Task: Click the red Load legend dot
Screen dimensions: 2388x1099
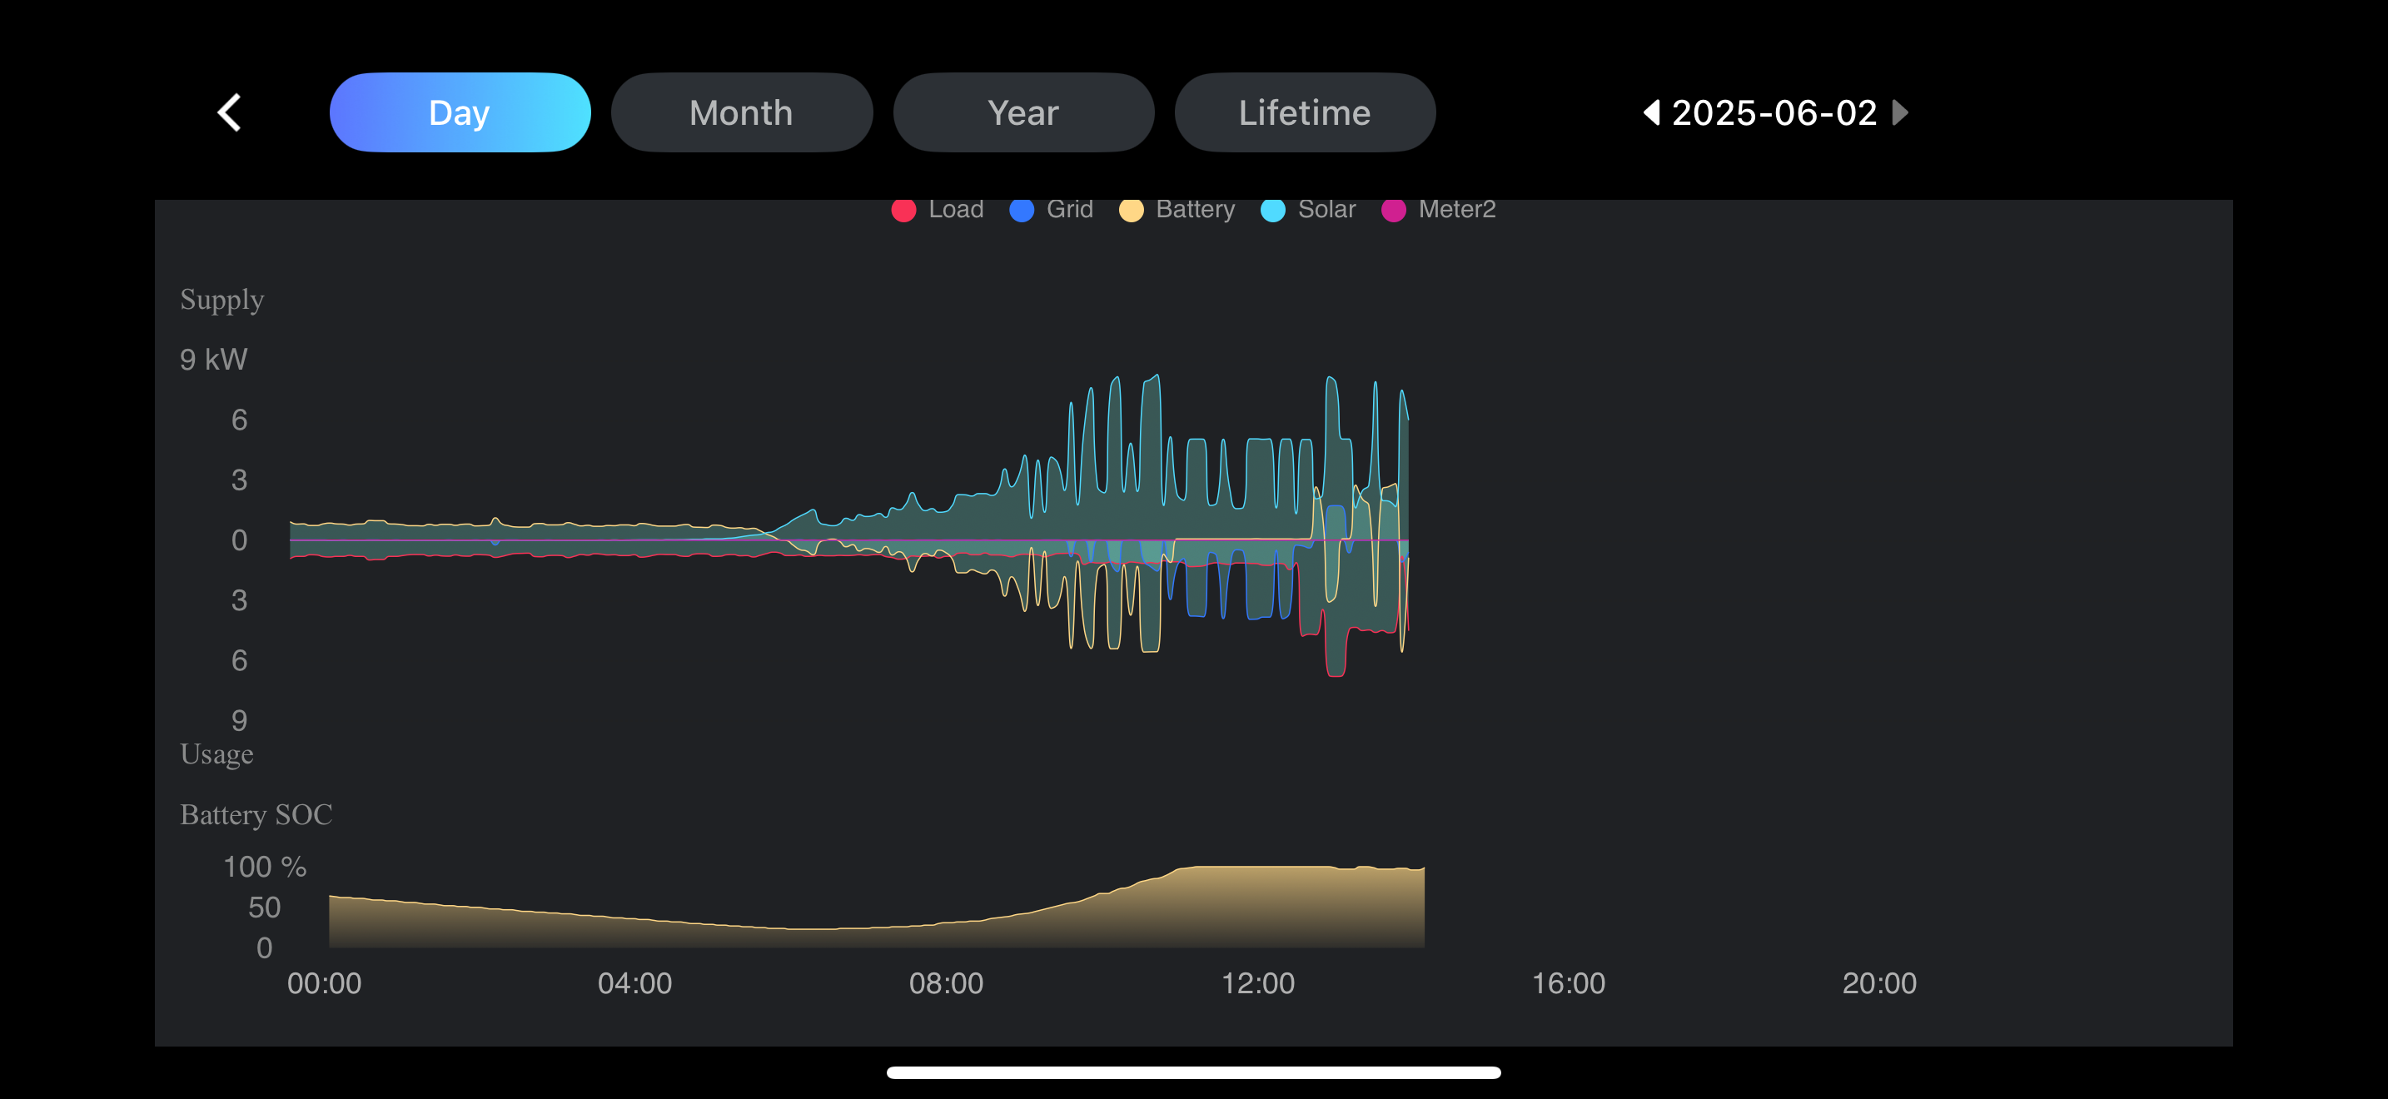Action: [x=903, y=211]
